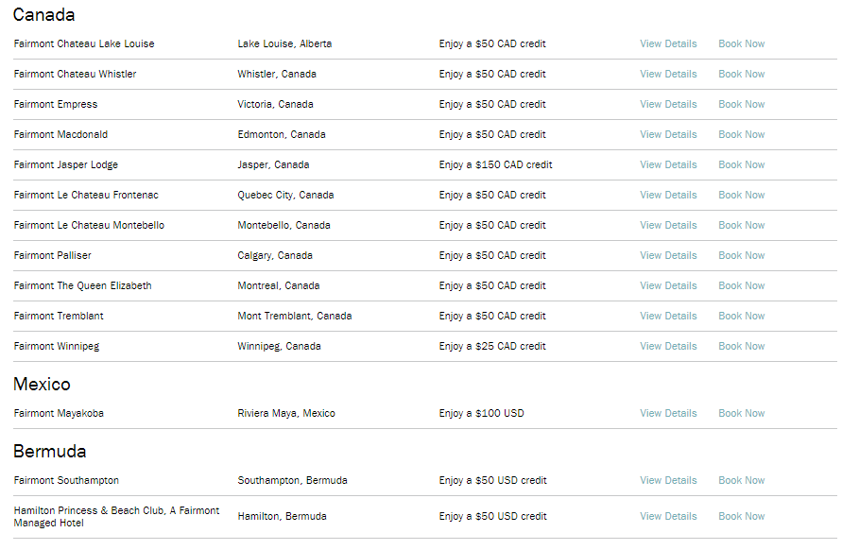View Details for Fairmont Le Chateau Frontenac
This screenshot has height=550, width=842.
click(668, 195)
